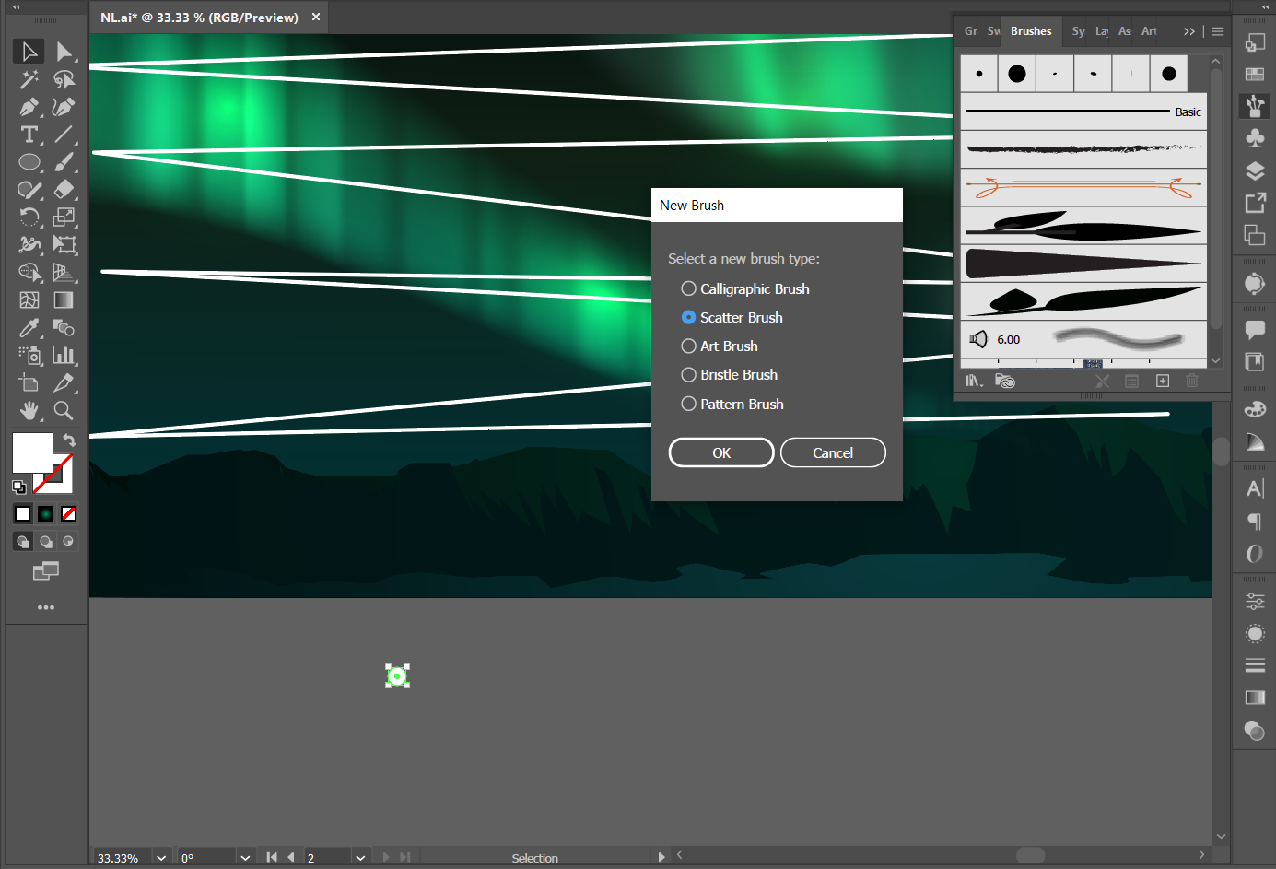Select the Gradient tool in toolbar
The height and width of the screenshot is (869, 1276).
[64, 300]
